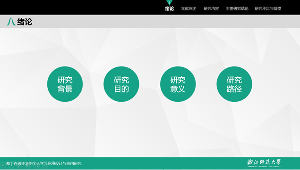Click the zoom magnifier slideshow icon
The image size is (300, 170).
coord(36,165)
